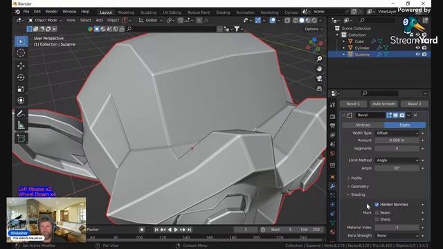Open the Face Strength None dropdown
The image size is (443, 249).
click(x=397, y=235)
